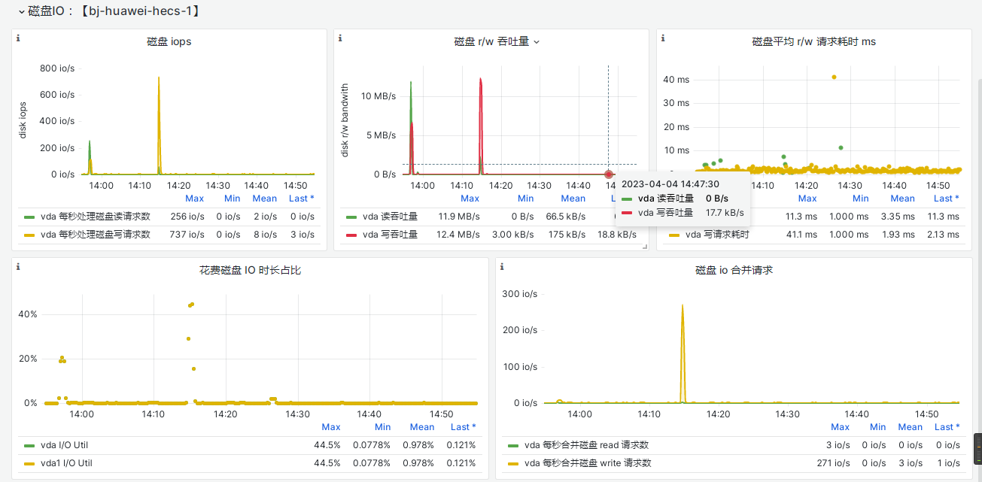982x482 pixels.
Task: Open dropdown arrow beside 磁盘 r/w 吞吐量 title
Action: click(537, 42)
